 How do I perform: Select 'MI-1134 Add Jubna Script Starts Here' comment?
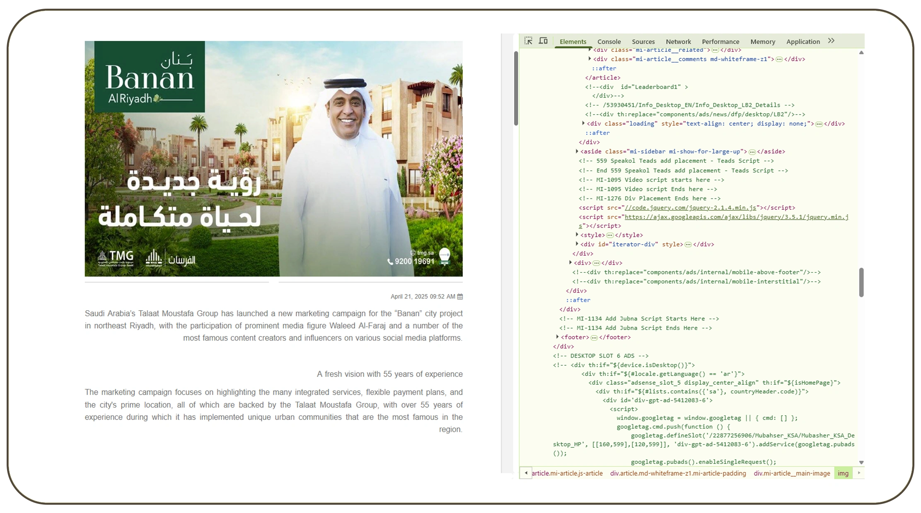639,319
